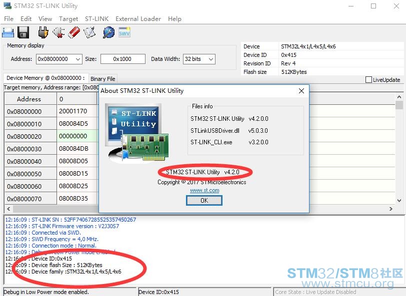The width and height of the screenshot is (406, 296).
Task: Click the memory table scroll up arrow
Action: tap(399, 97)
